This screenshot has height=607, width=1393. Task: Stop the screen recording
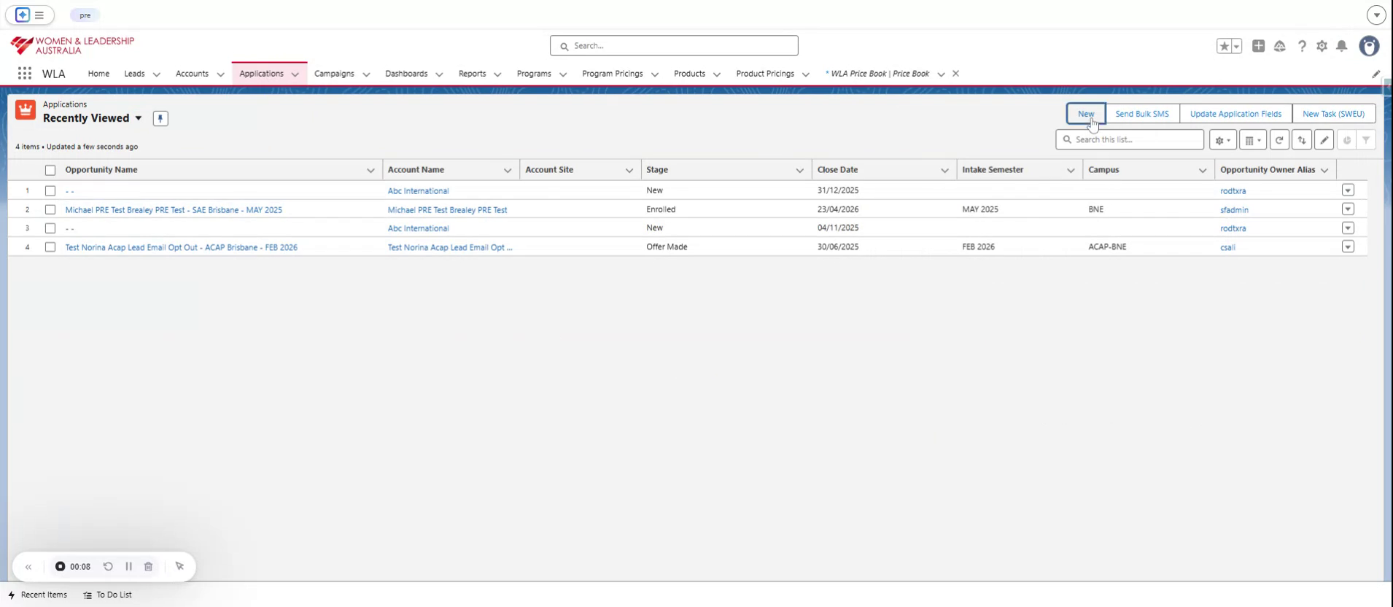click(x=61, y=567)
